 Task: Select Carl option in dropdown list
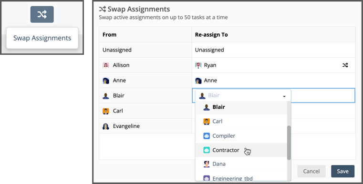pos(241,122)
